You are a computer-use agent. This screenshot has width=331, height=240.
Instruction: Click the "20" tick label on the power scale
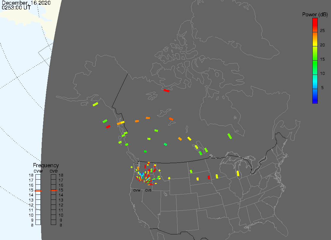point(322,45)
